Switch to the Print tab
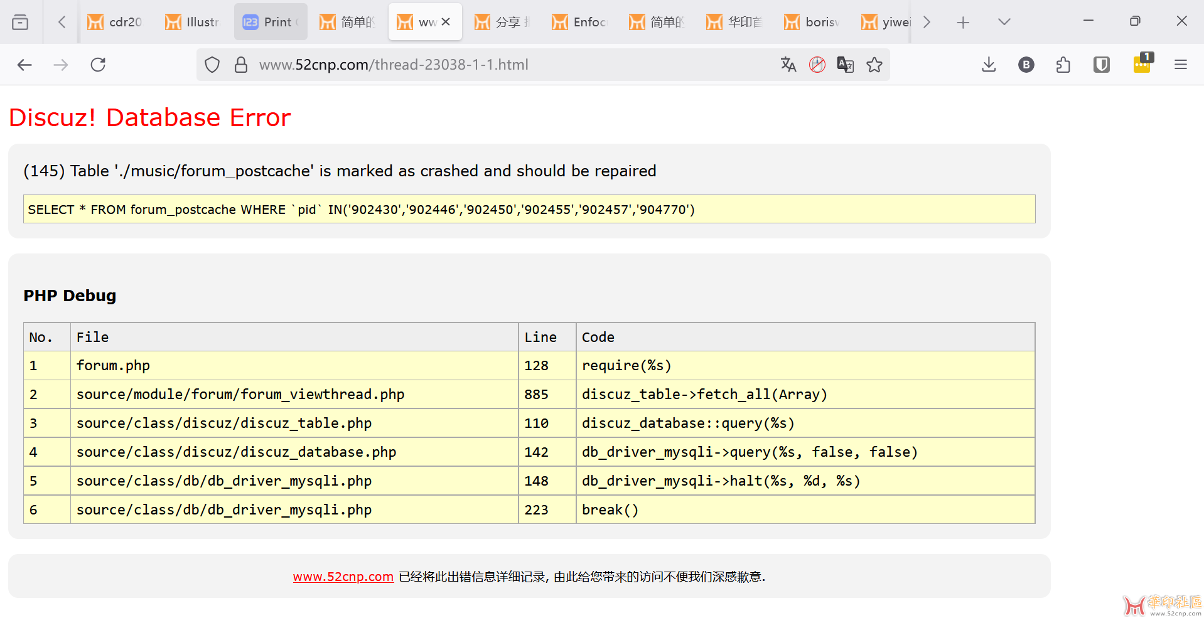 [271, 22]
